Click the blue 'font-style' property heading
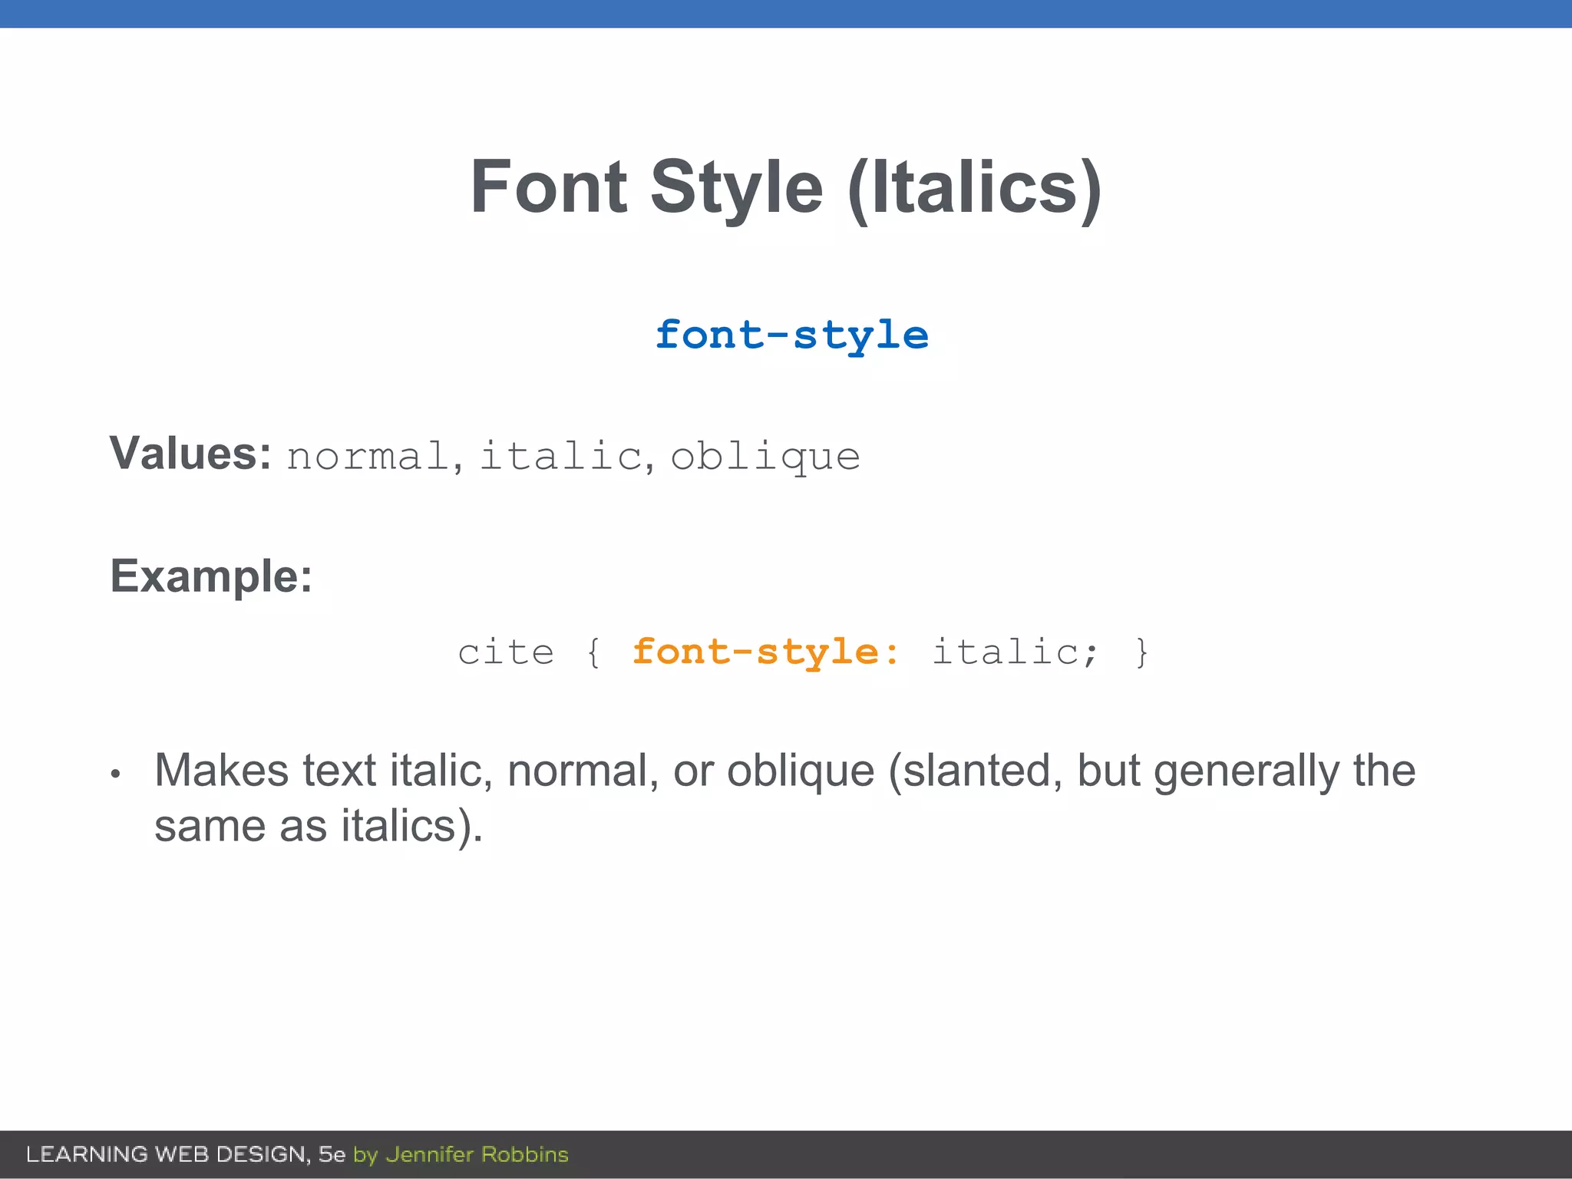1572x1179 pixels. coord(791,336)
